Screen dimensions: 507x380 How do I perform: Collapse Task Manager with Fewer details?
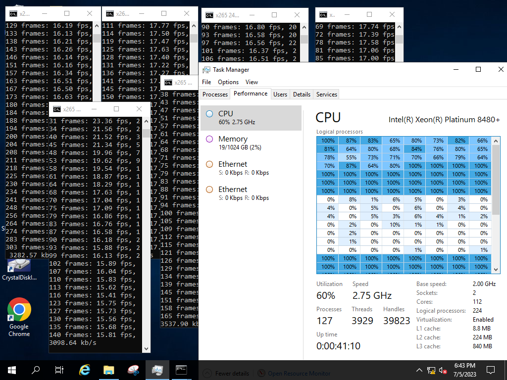[231, 374]
